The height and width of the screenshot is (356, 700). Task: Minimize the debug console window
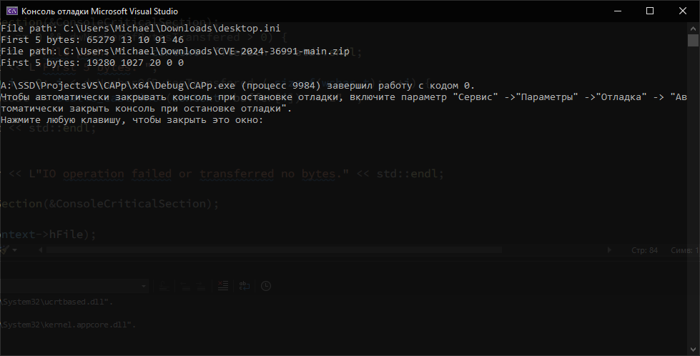(618, 11)
